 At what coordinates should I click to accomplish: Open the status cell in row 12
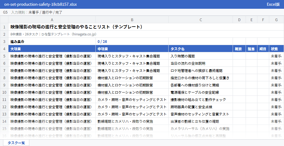(x=276, y=107)
